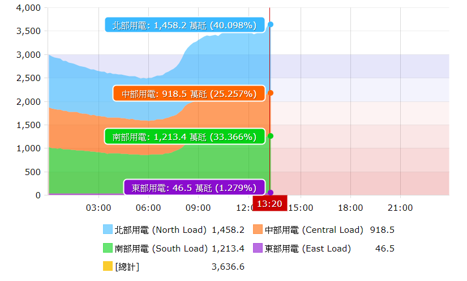
Task: Click the red 13:20 time cursor label
Action: 269,203
